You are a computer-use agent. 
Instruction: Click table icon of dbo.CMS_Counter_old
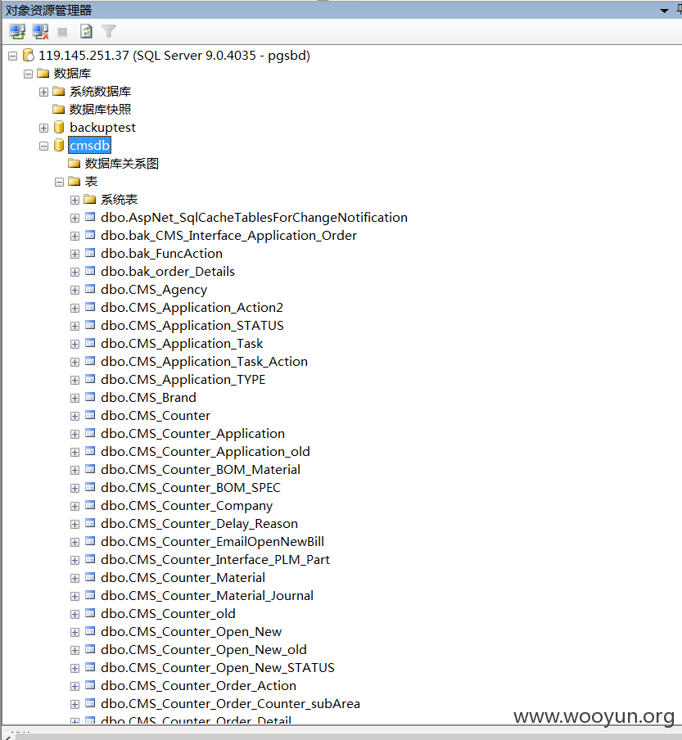pyautogui.click(x=90, y=613)
